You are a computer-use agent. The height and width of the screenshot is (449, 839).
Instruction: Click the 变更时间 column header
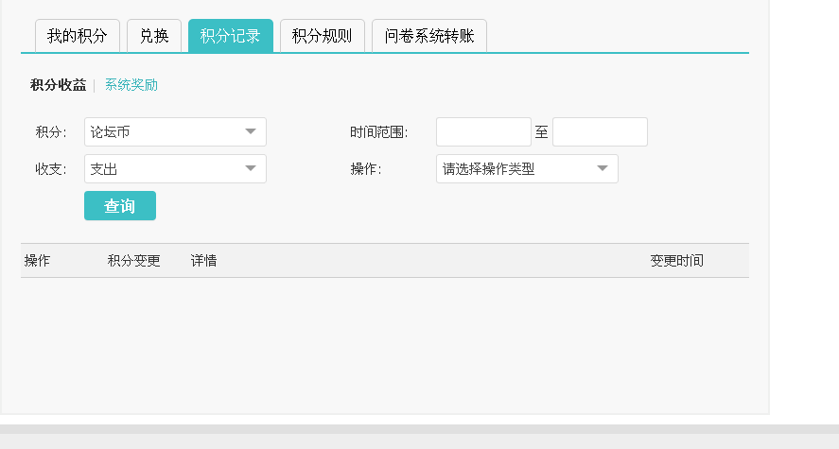(676, 261)
